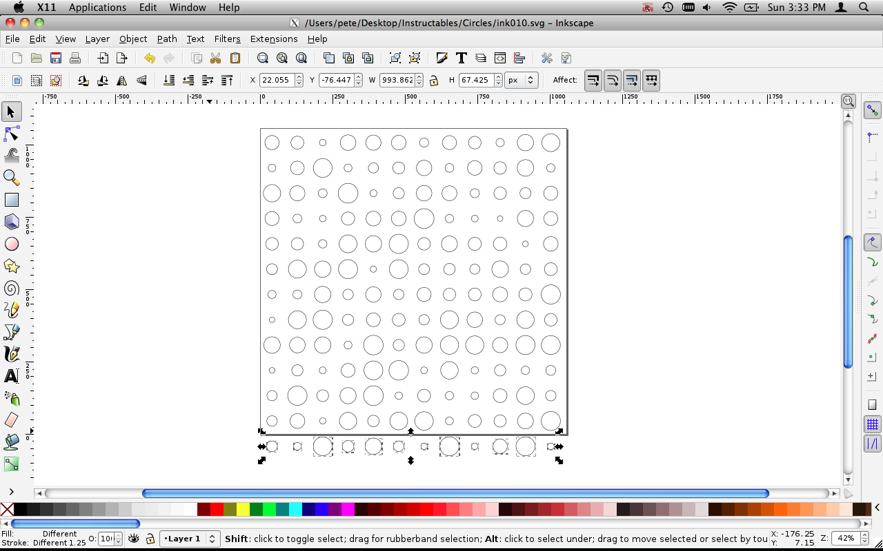Open Inkscape Preferences tools icon
This screenshot has width=883, height=551.
pyautogui.click(x=546, y=58)
